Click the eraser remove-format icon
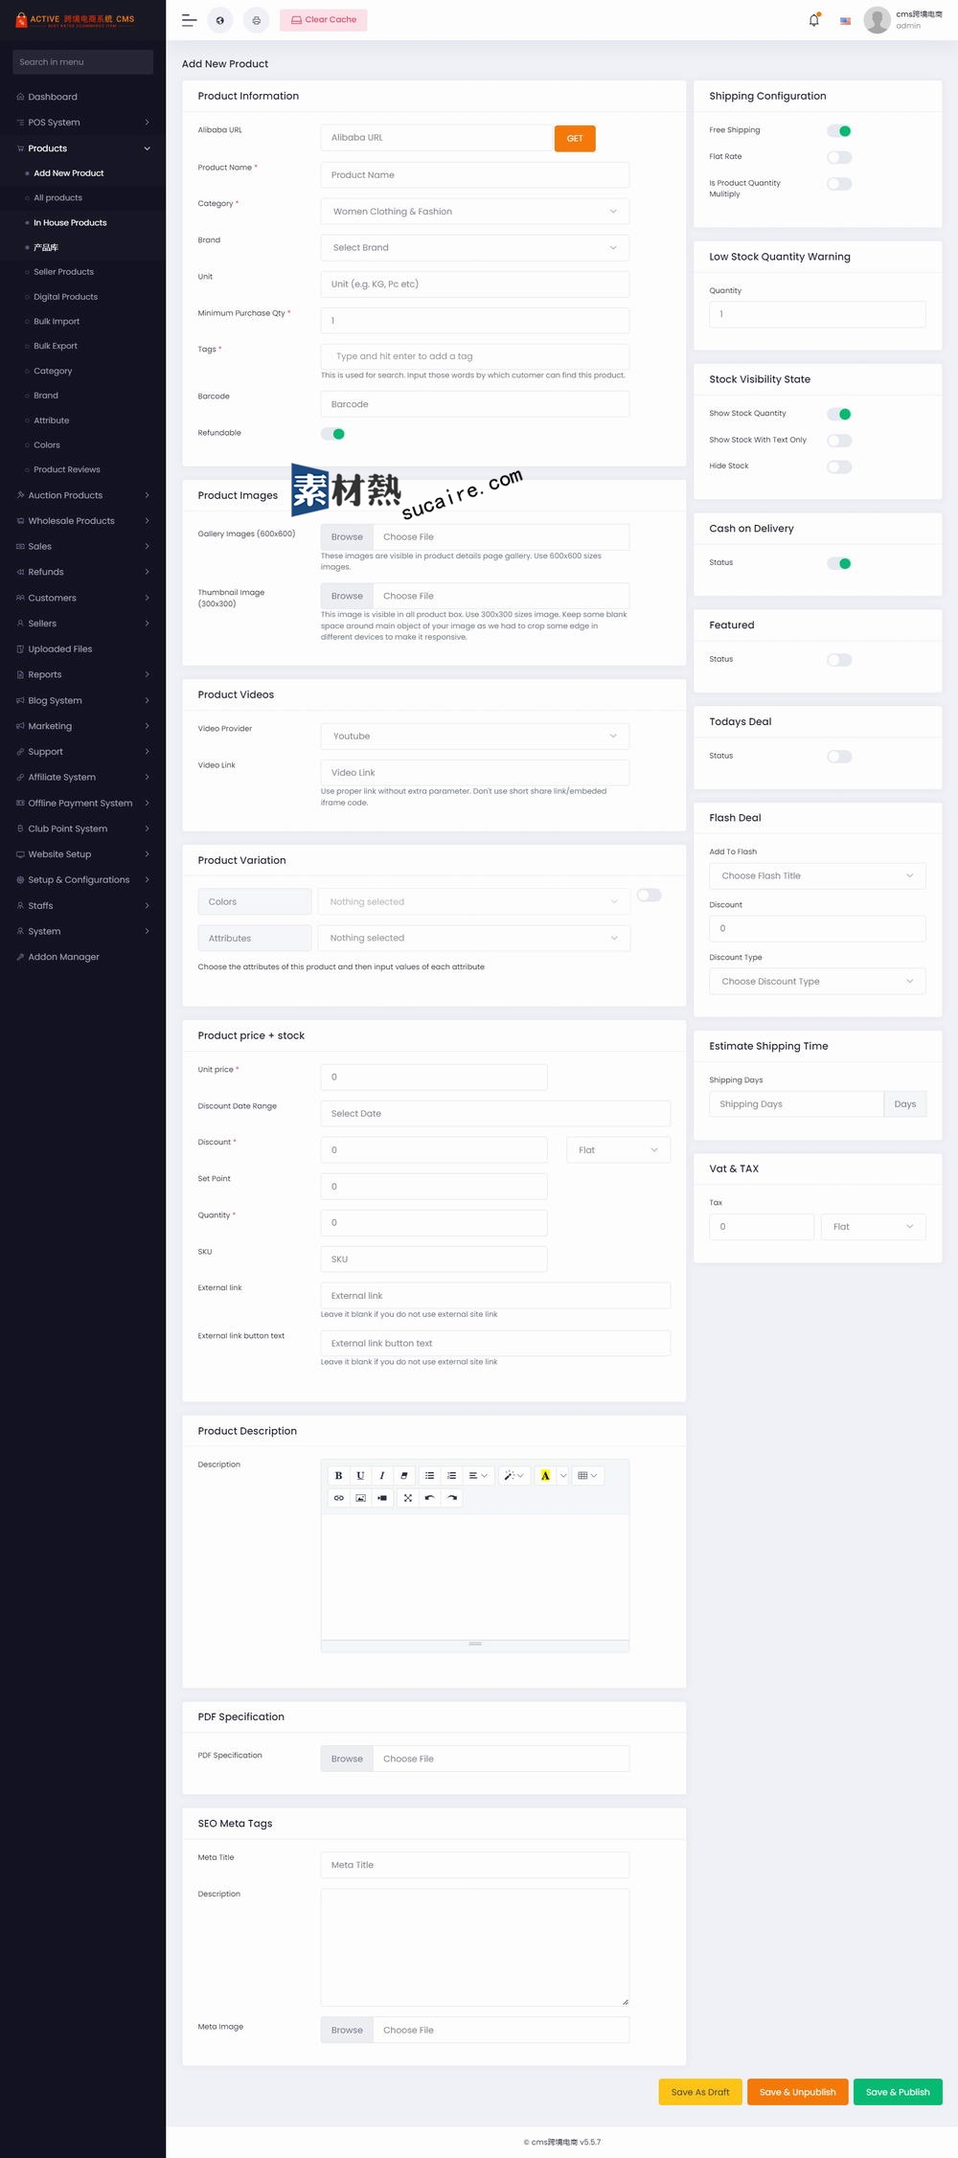The width and height of the screenshot is (958, 2158). point(404,1475)
